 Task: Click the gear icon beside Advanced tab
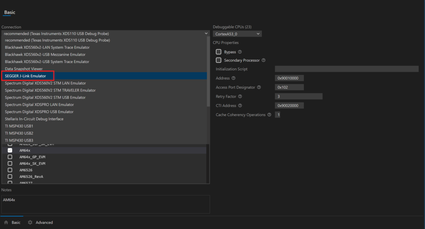(x=30, y=222)
